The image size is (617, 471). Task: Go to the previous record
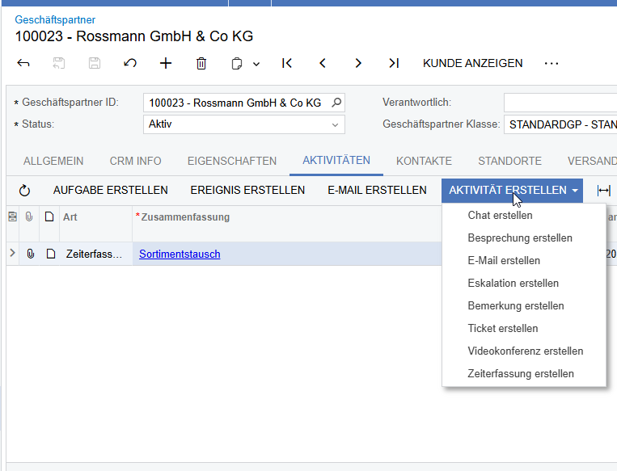[x=323, y=63]
